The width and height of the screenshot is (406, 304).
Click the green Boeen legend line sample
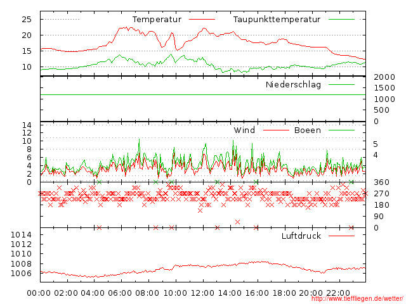pyautogui.click(x=341, y=130)
